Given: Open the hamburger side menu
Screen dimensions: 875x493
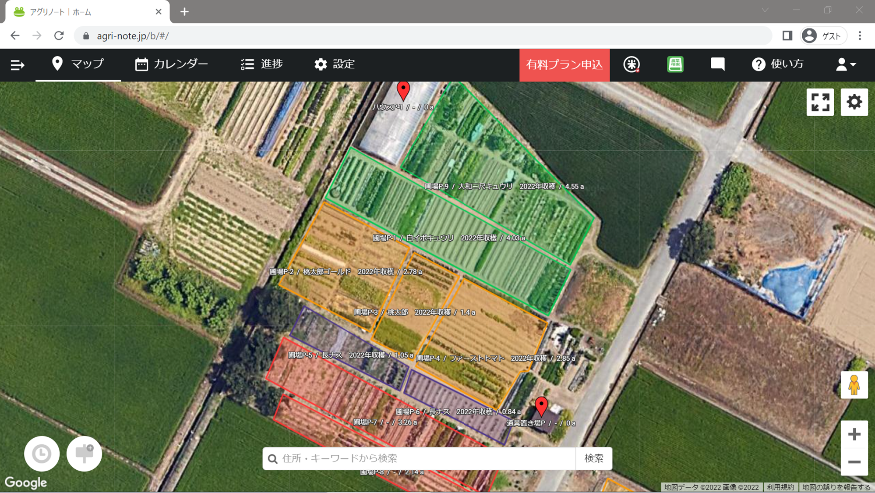Looking at the screenshot, I should [18, 65].
